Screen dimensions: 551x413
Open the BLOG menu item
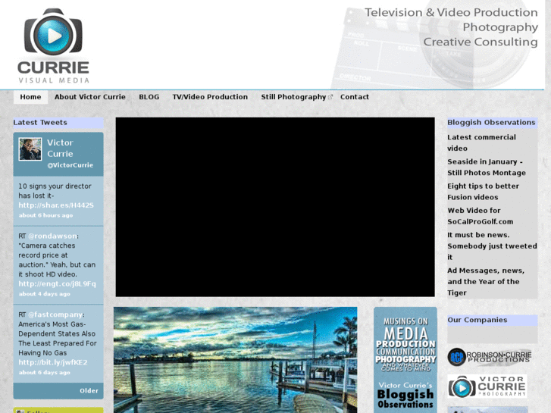149,97
